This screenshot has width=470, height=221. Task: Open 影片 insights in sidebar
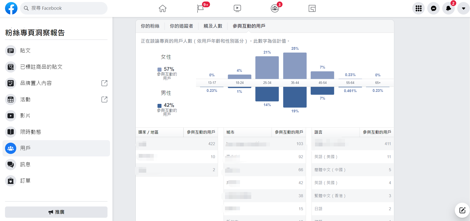pyautogui.click(x=56, y=116)
